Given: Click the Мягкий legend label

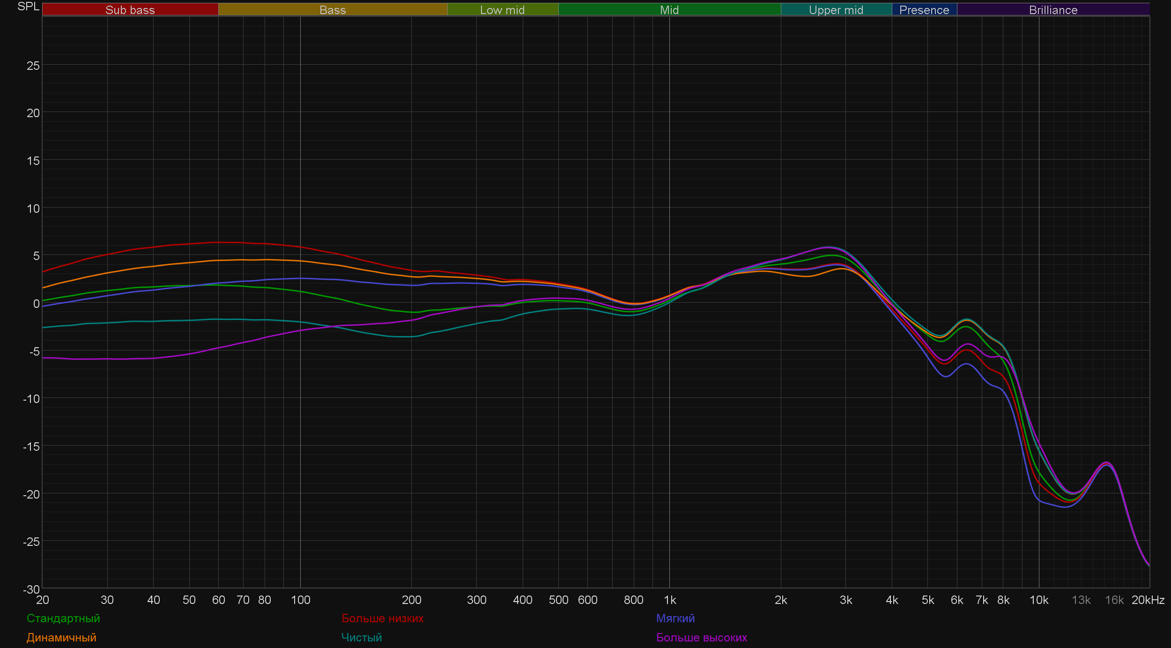Looking at the screenshot, I should (x=675, y=618).
